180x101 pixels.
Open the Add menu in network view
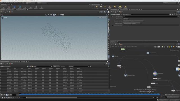(x=112, y=47)
